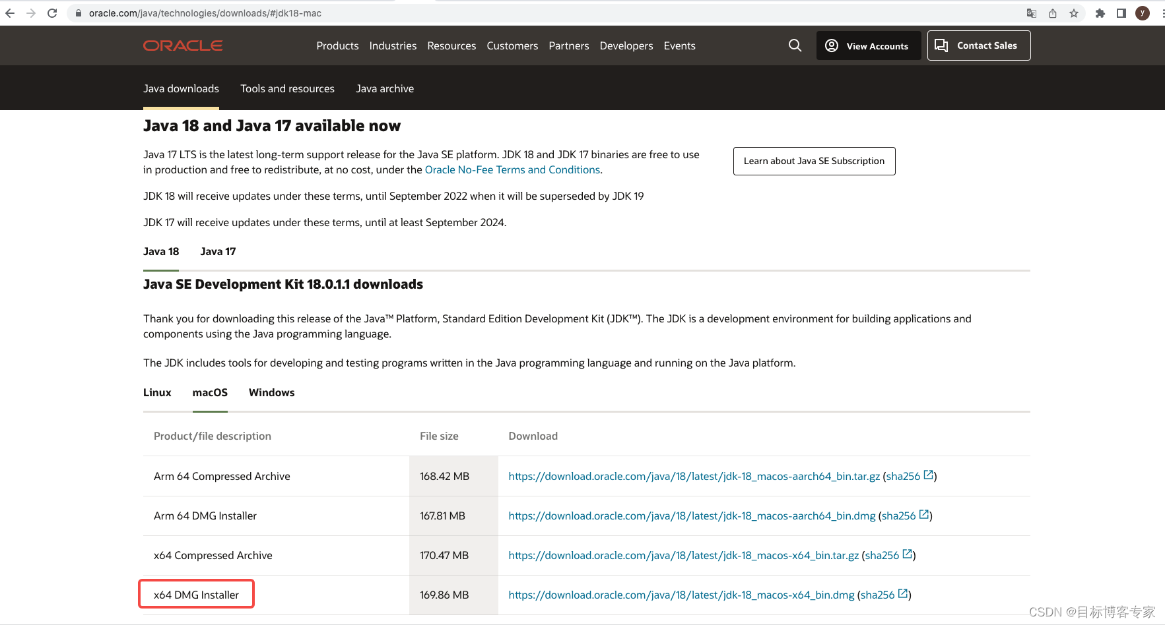Viewport: 1165px width, 625px height.
Task: Click the View Accounts button
Action: click(869, 45)
